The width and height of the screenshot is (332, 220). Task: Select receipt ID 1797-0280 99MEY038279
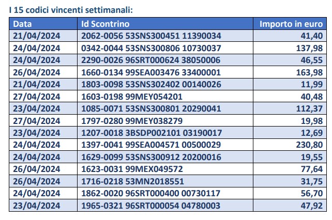(132, 121)
